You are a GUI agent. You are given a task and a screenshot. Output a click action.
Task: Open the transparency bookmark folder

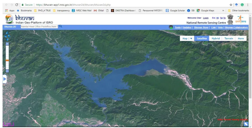pyautogui.click(x=62, y=10)
